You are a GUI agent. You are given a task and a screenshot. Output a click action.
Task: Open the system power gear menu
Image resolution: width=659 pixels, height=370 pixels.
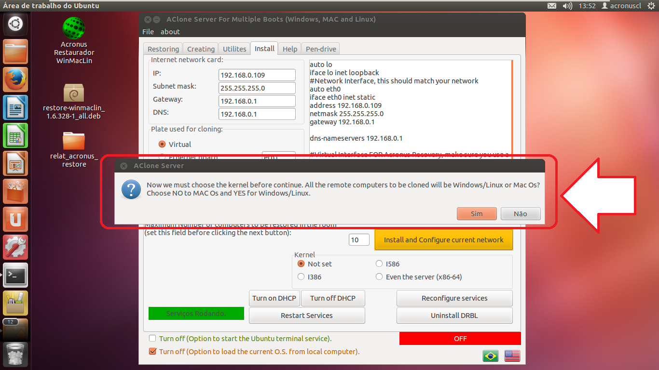pyautogui.click(x=651, y=6)
